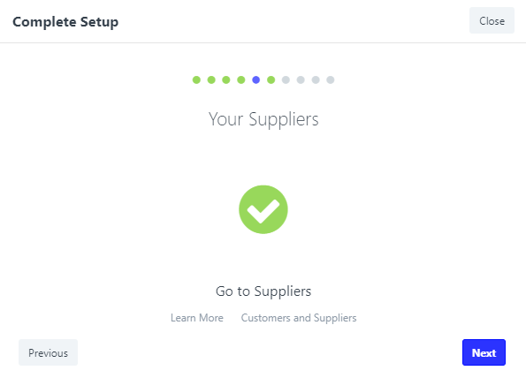Select the third green progress dot
Image resolution: width=526 pixels, height=378 pixels.
(x=226, y=79)
